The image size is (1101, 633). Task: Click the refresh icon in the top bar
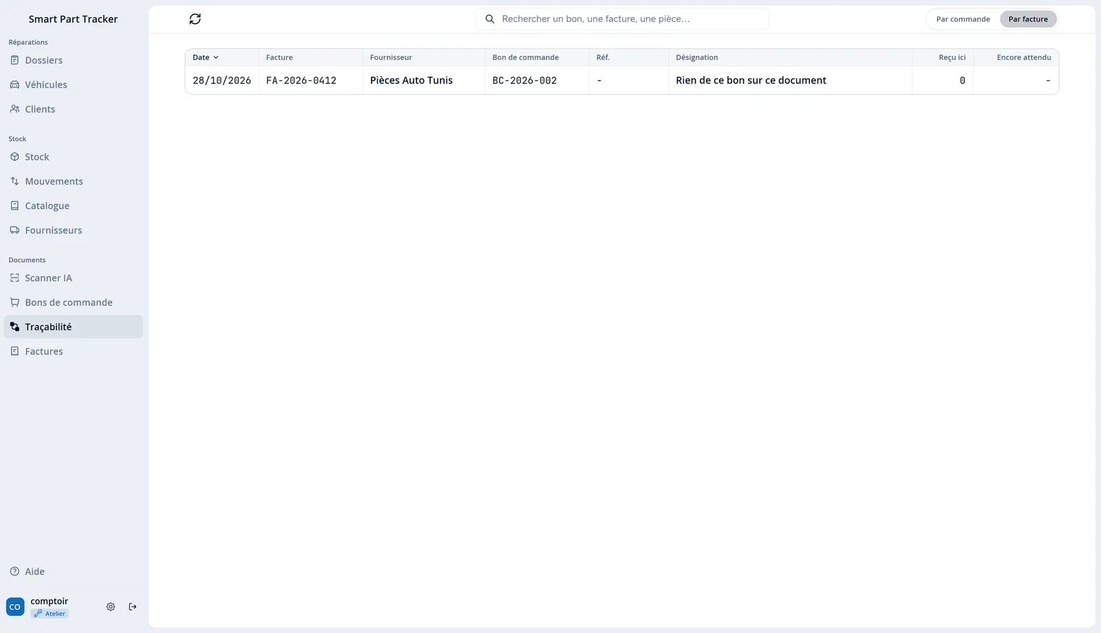195,19
